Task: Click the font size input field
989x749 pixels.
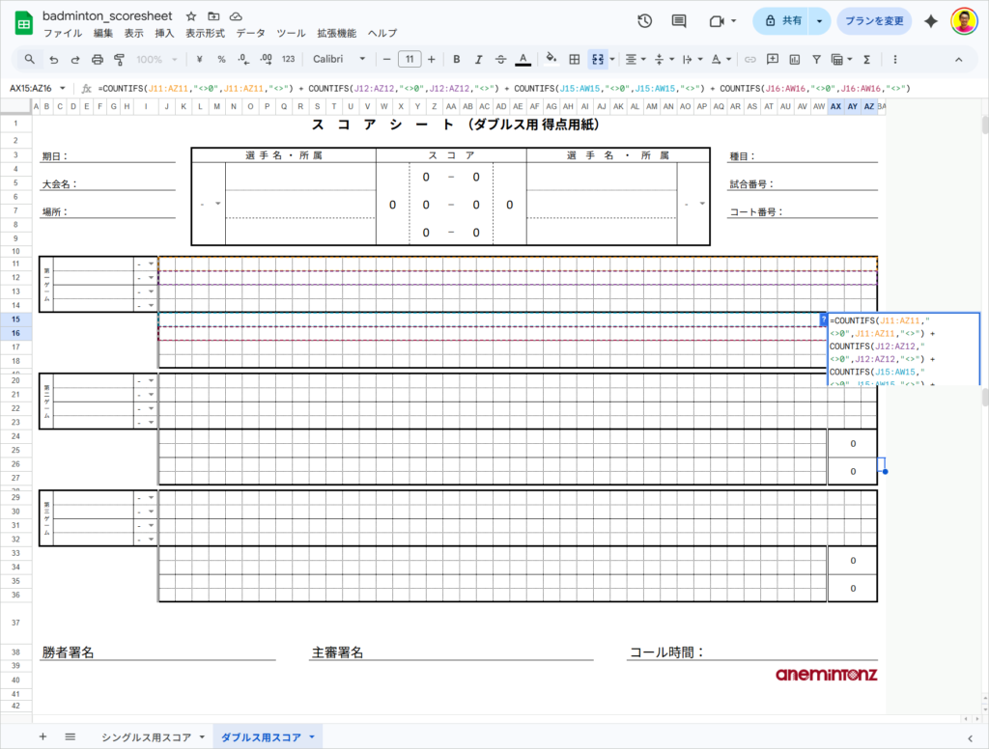Action: [410, 59]
